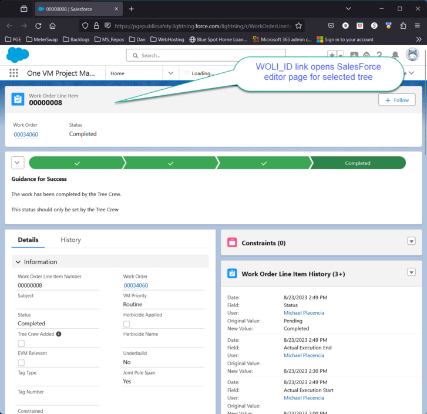427x414 pixels.
Task: Select the first checked path stage
Action: point(77,163)
